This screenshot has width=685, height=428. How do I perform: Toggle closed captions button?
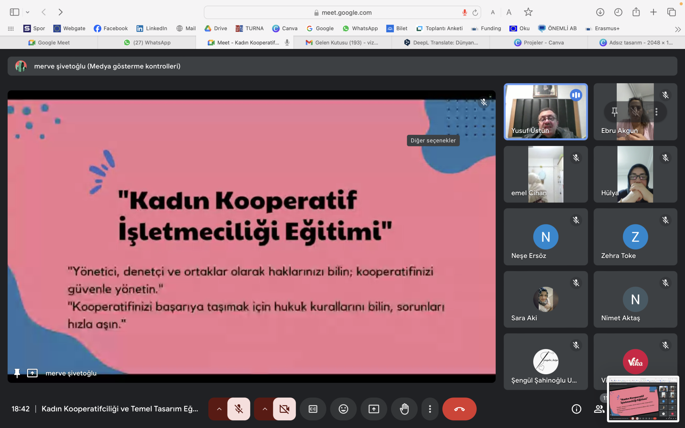point(313,409)
